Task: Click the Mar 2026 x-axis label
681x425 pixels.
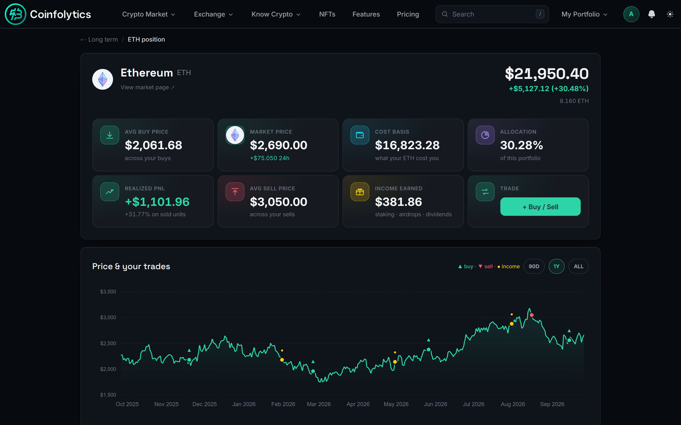Action: click(319, 404)
